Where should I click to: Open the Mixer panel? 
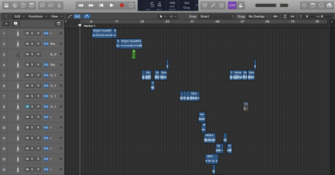point(51,5)
